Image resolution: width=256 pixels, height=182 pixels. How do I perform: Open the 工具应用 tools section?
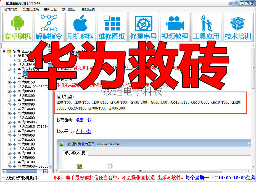[x=207, y=27]
